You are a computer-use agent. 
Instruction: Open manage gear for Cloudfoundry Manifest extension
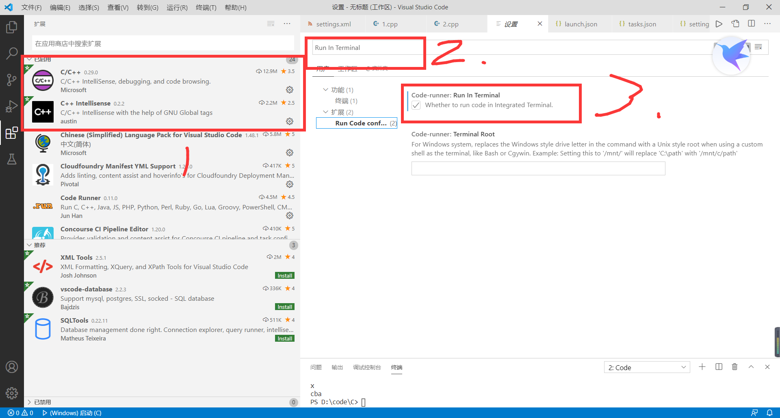point(290,184)
